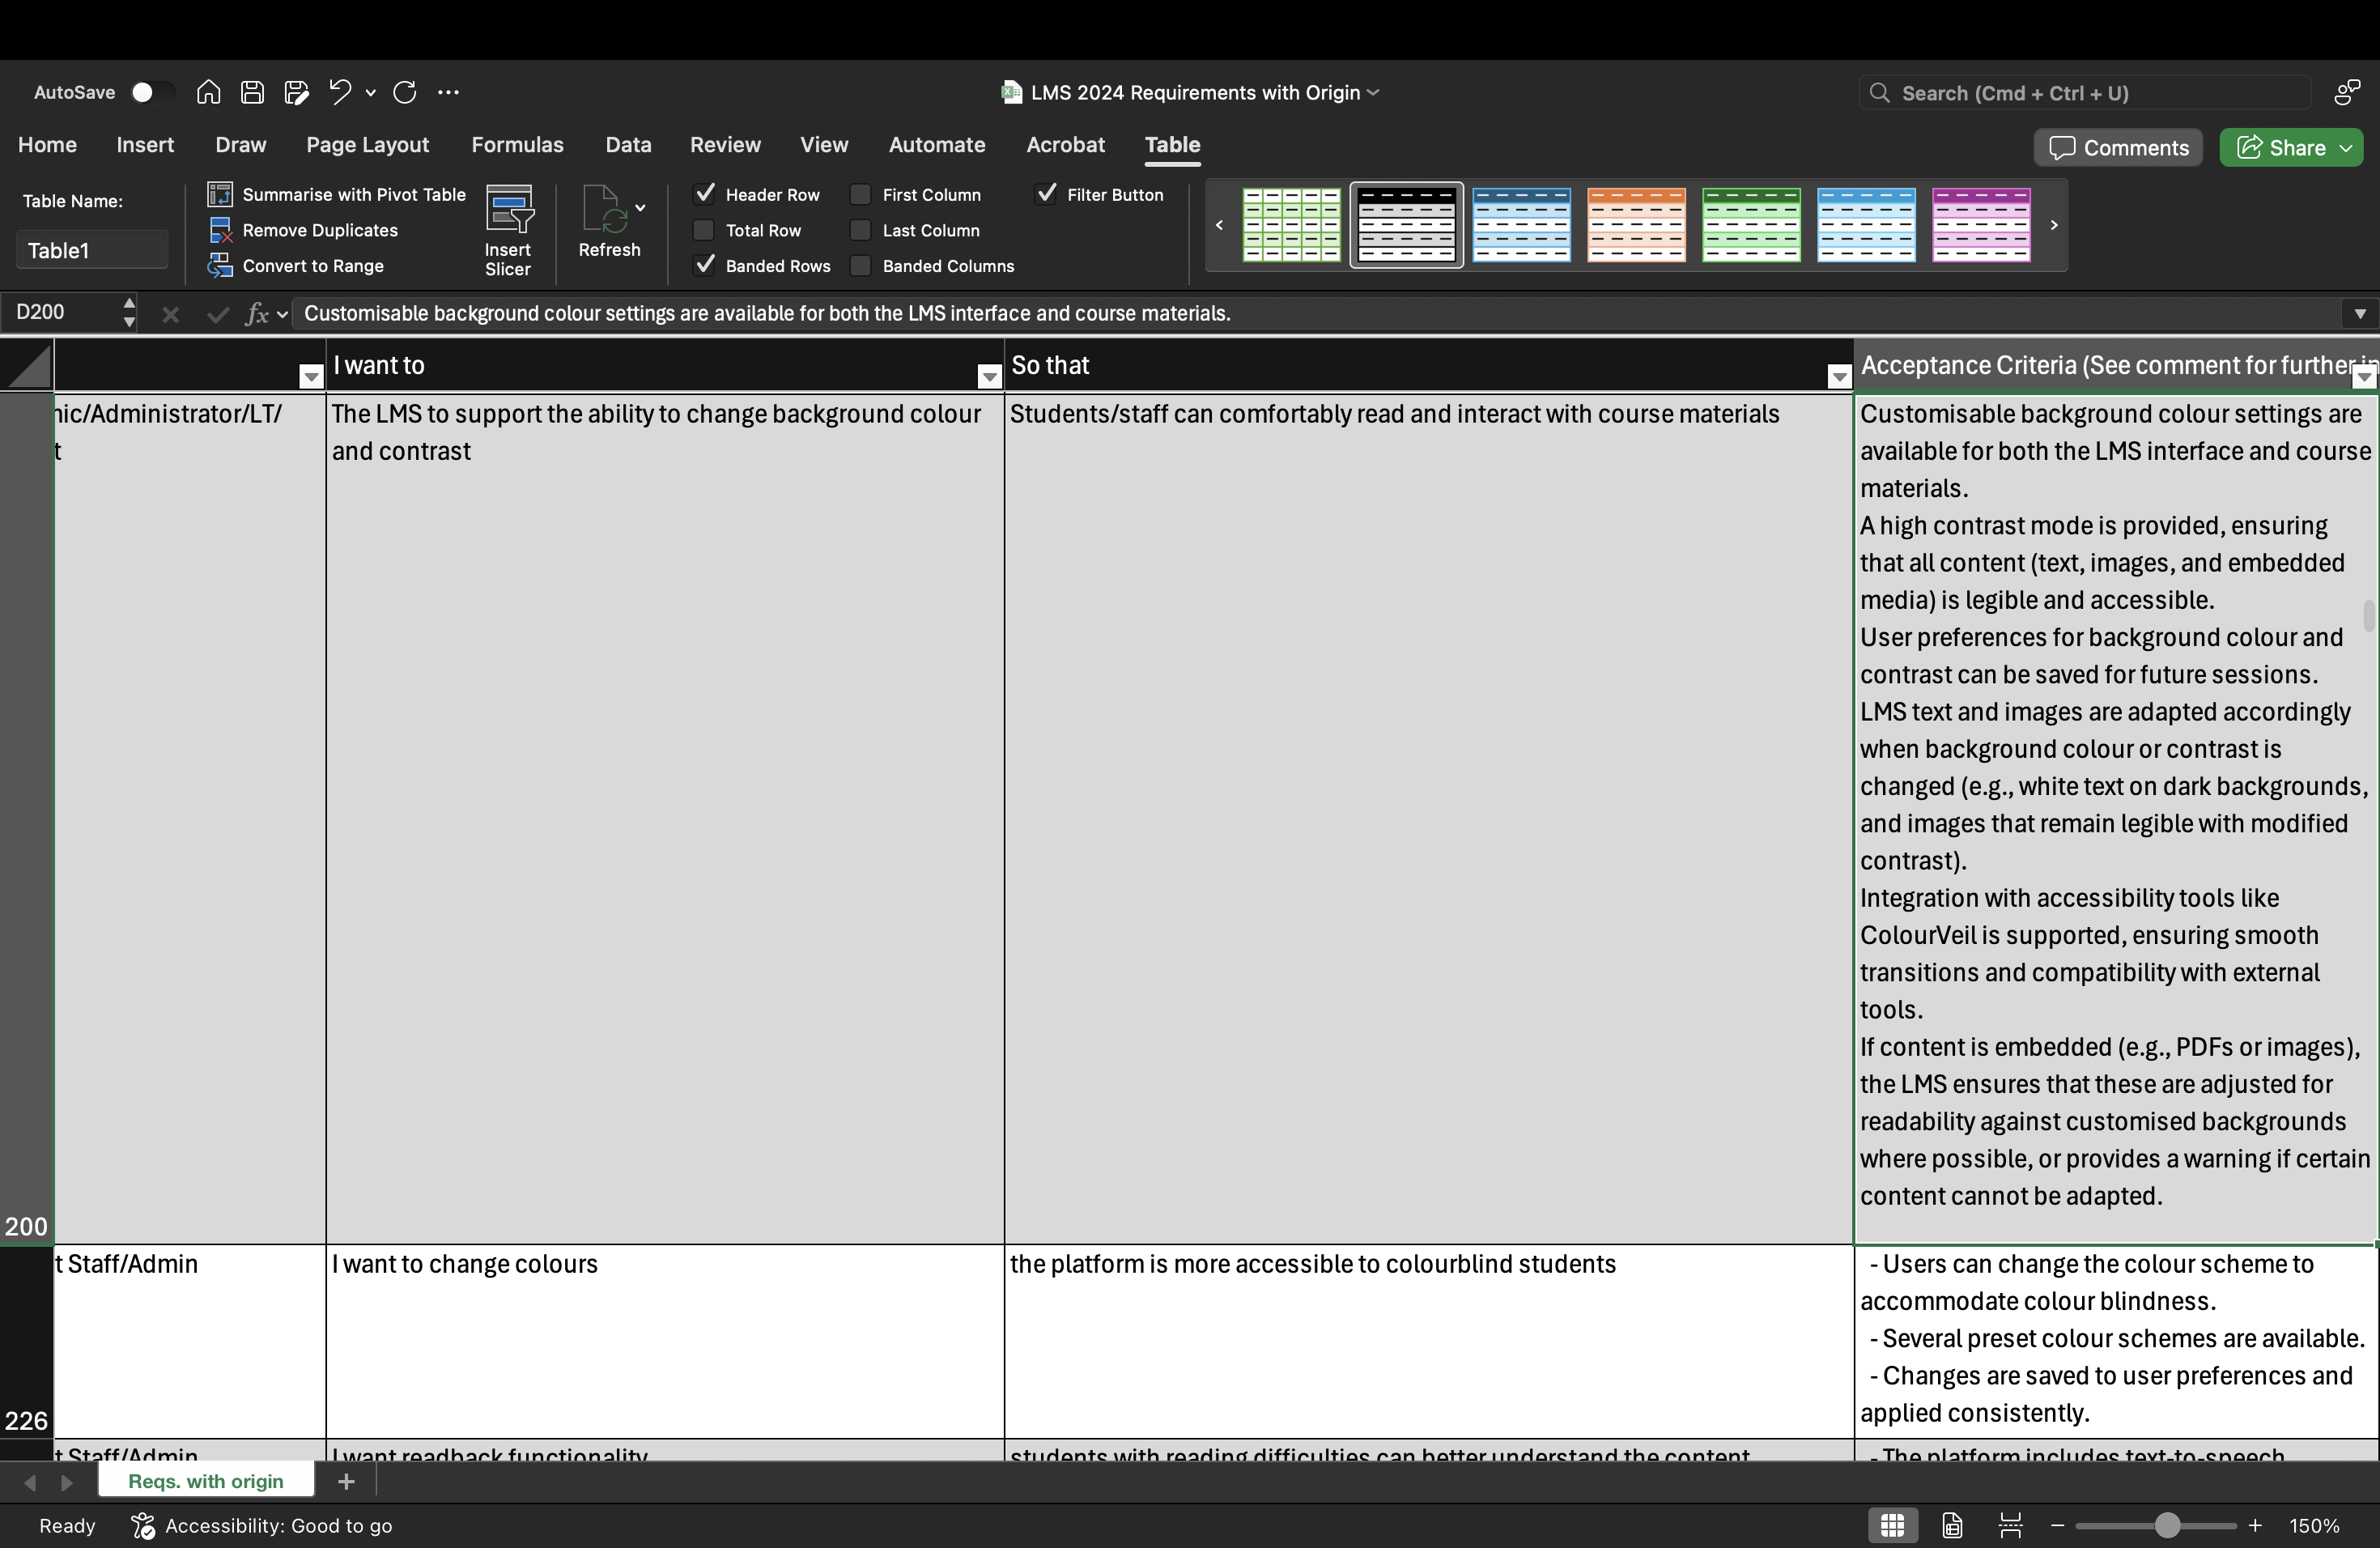Viewport: 2380px width, 1548px height.
Task: Enable the Total Row checkbox
Action: tap(703, 230)
